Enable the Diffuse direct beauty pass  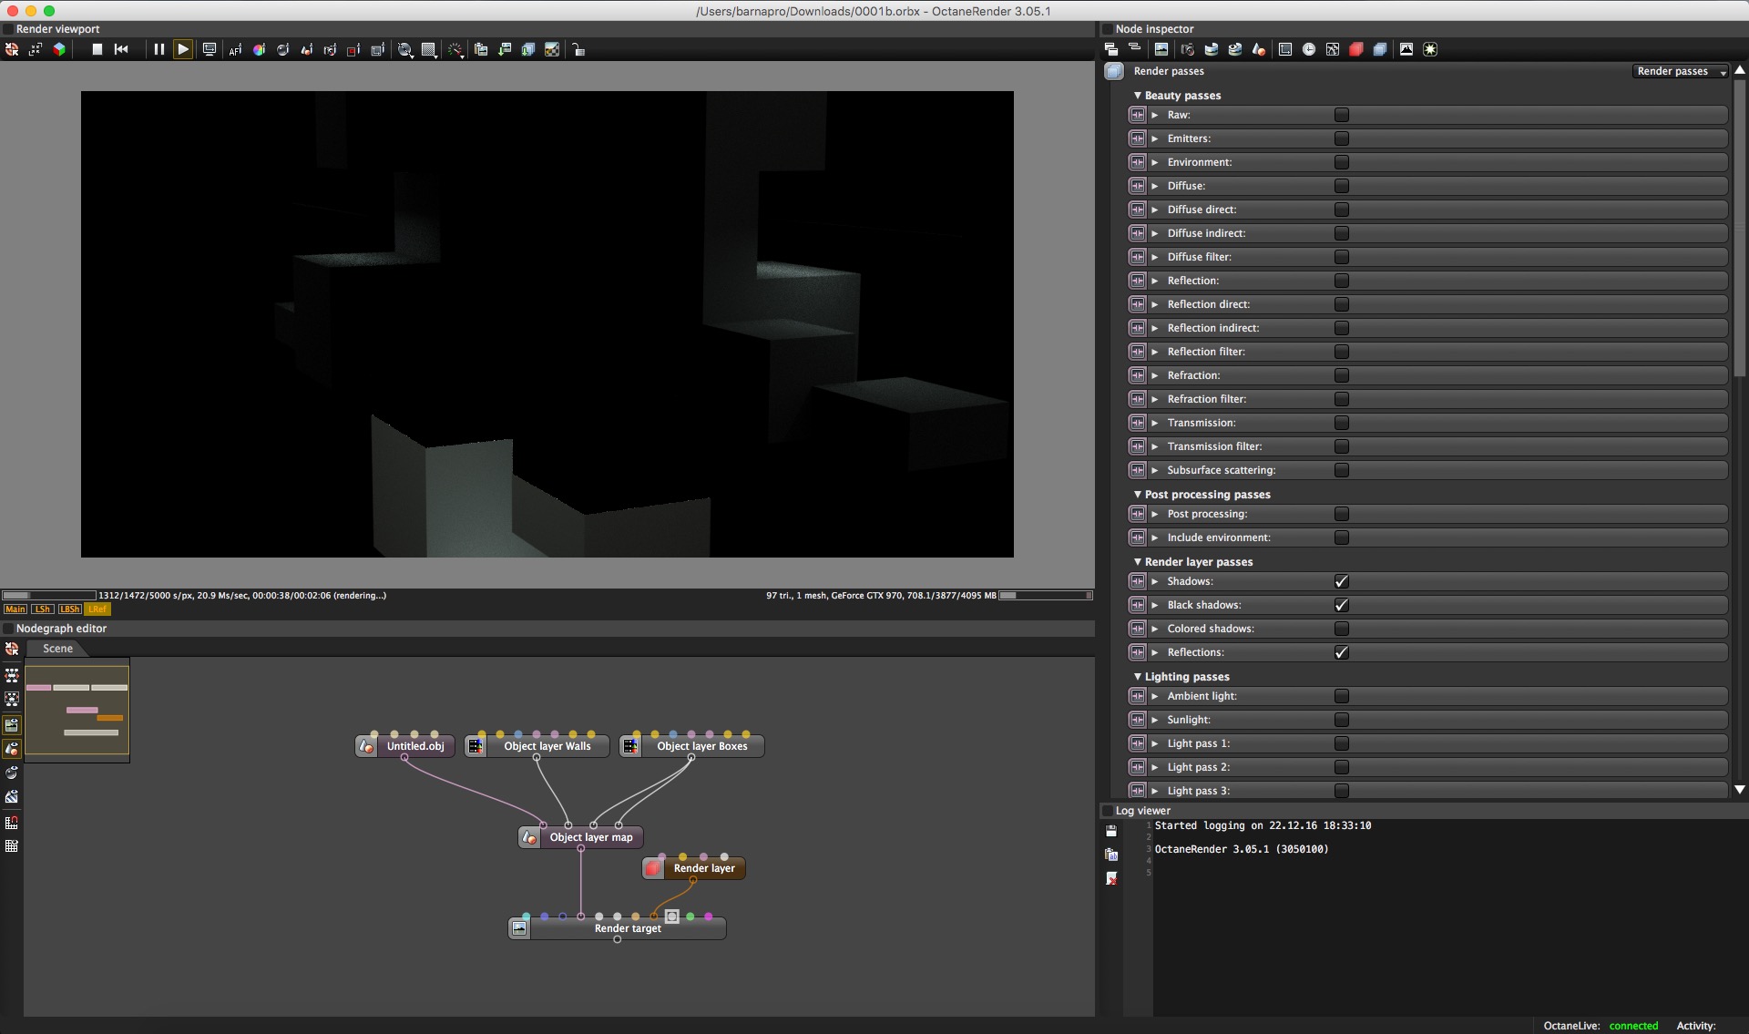coord(1342,210)
